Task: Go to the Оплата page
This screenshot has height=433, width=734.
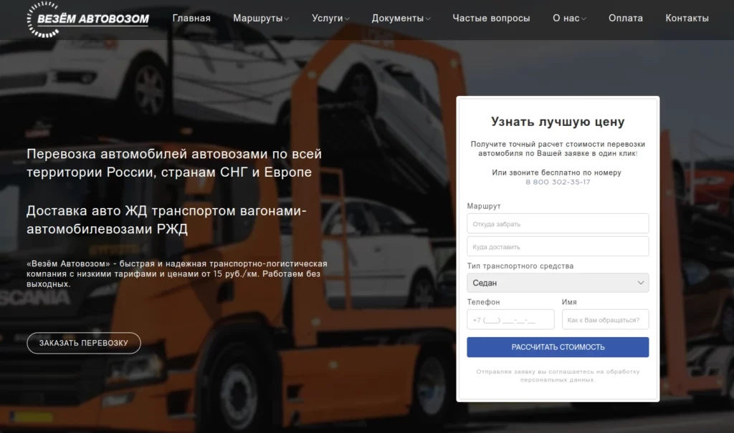Action: pyautogui.click(x=625, y=18)
